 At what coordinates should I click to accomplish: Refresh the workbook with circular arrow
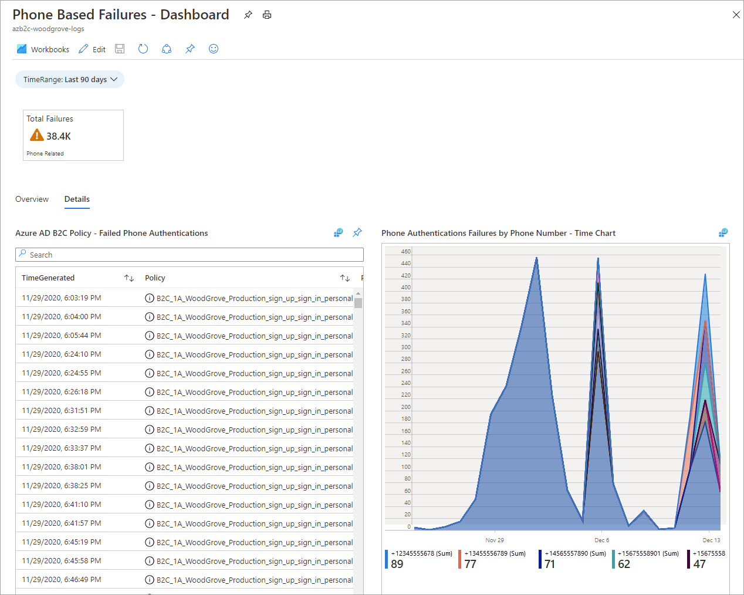tap(143, 49)
